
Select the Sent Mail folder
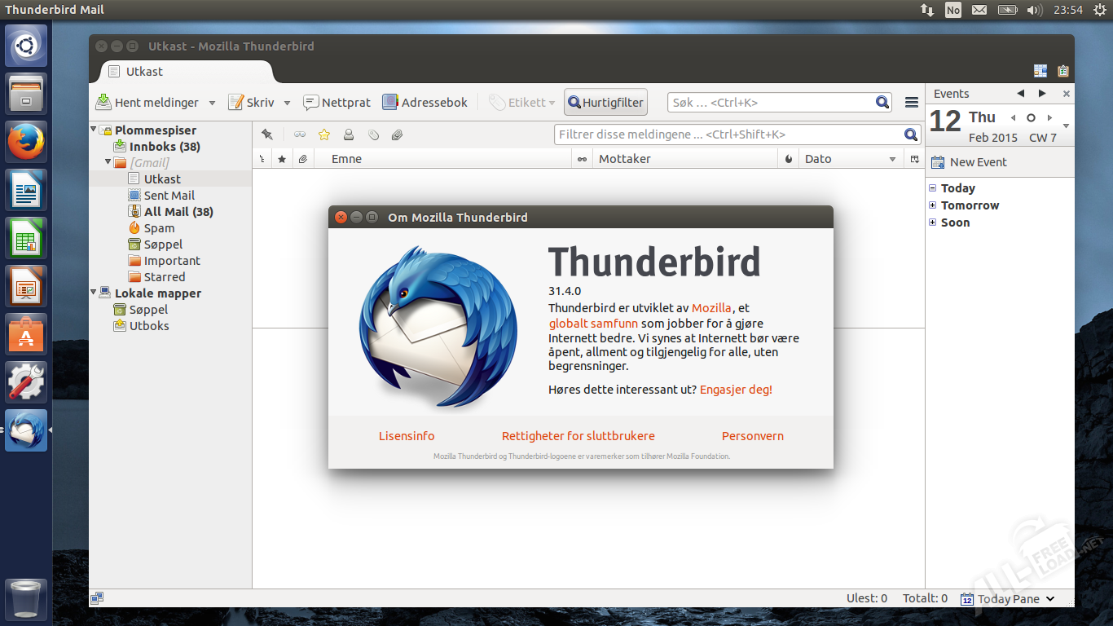pos(169,196)
